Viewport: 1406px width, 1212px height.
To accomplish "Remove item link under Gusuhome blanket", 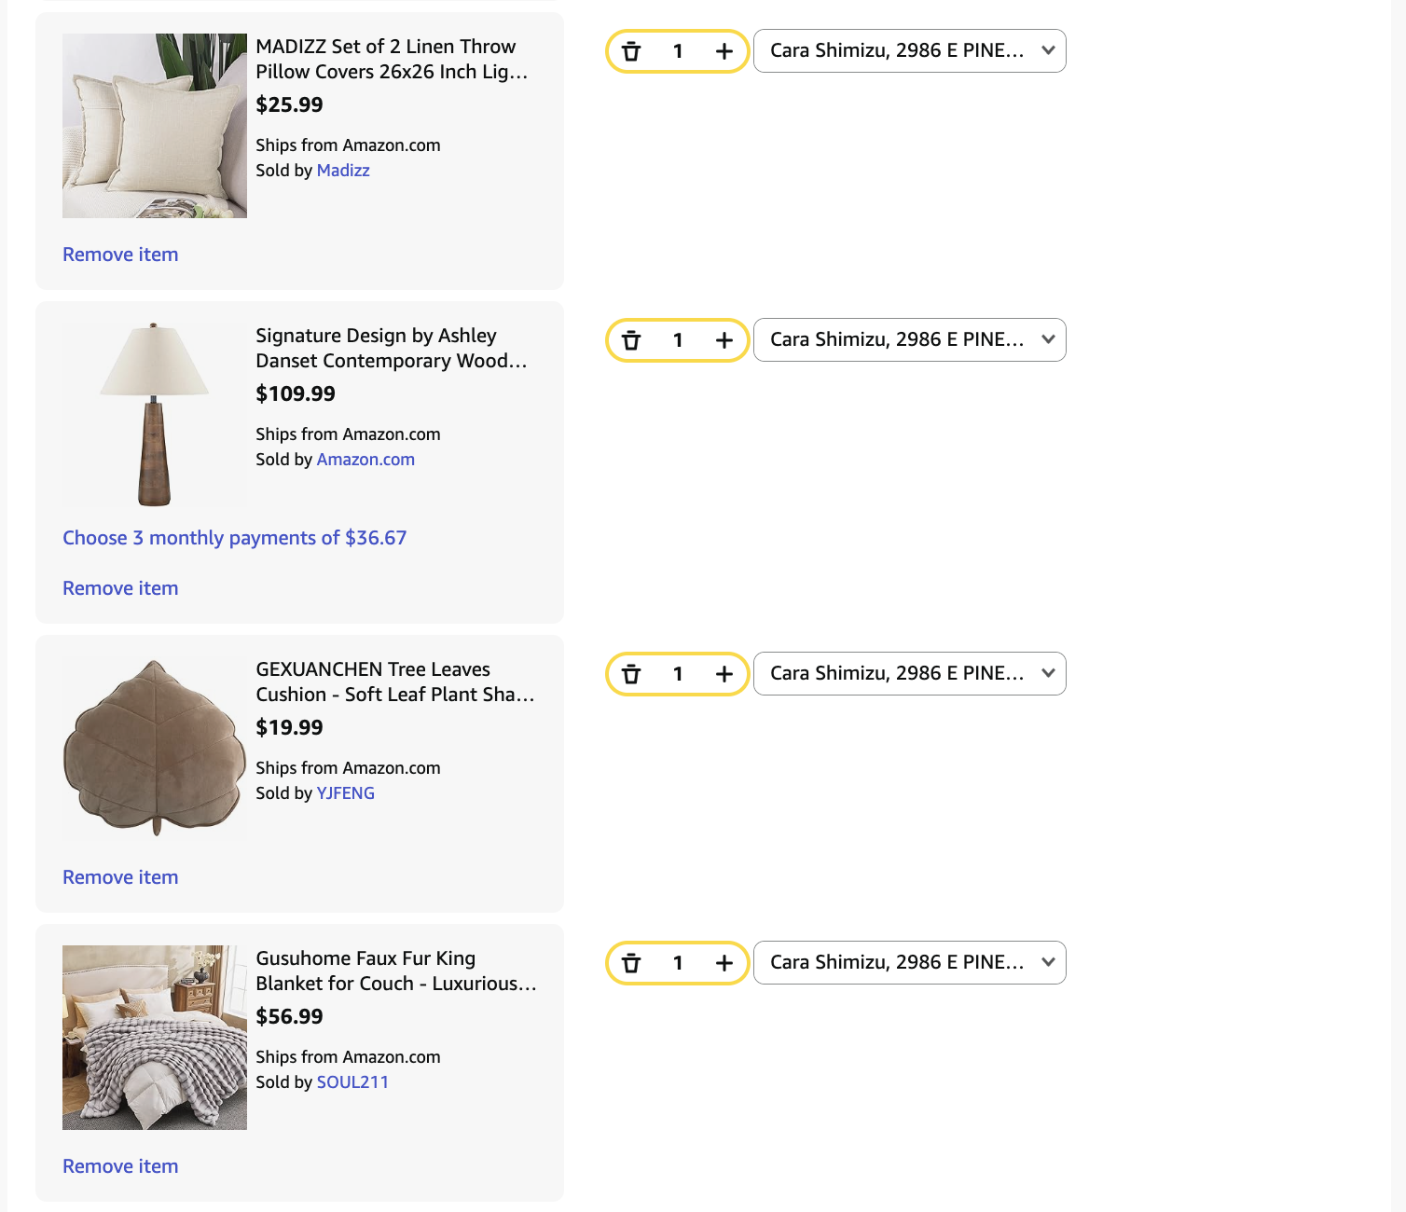I will click(120, 1166).
